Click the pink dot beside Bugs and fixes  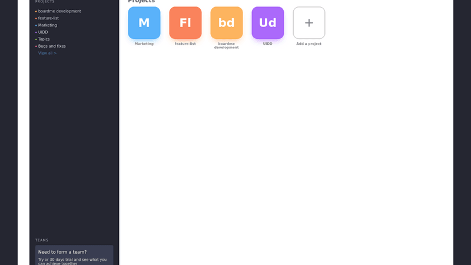[36, 47]
